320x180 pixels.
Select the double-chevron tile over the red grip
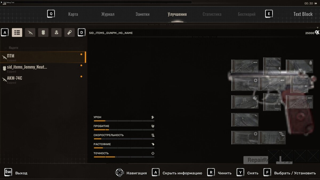[299, 102]
